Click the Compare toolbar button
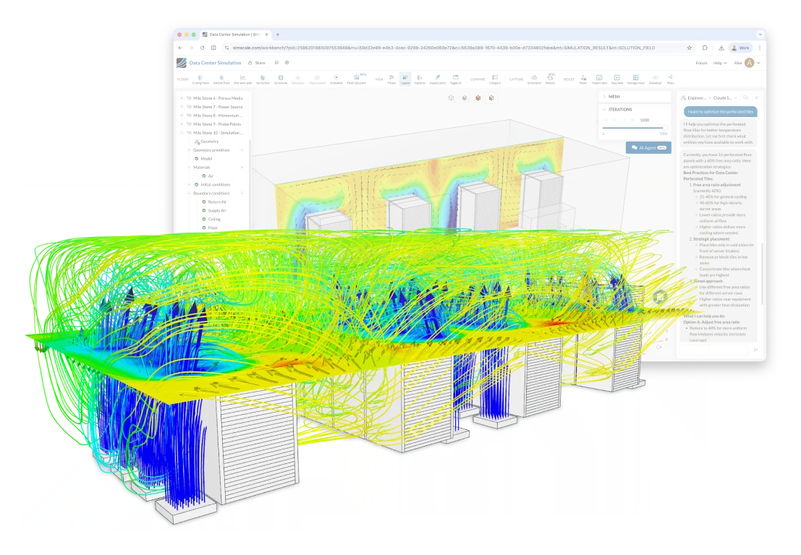This screenshot has width=801, height=555. tap(495, 79)
